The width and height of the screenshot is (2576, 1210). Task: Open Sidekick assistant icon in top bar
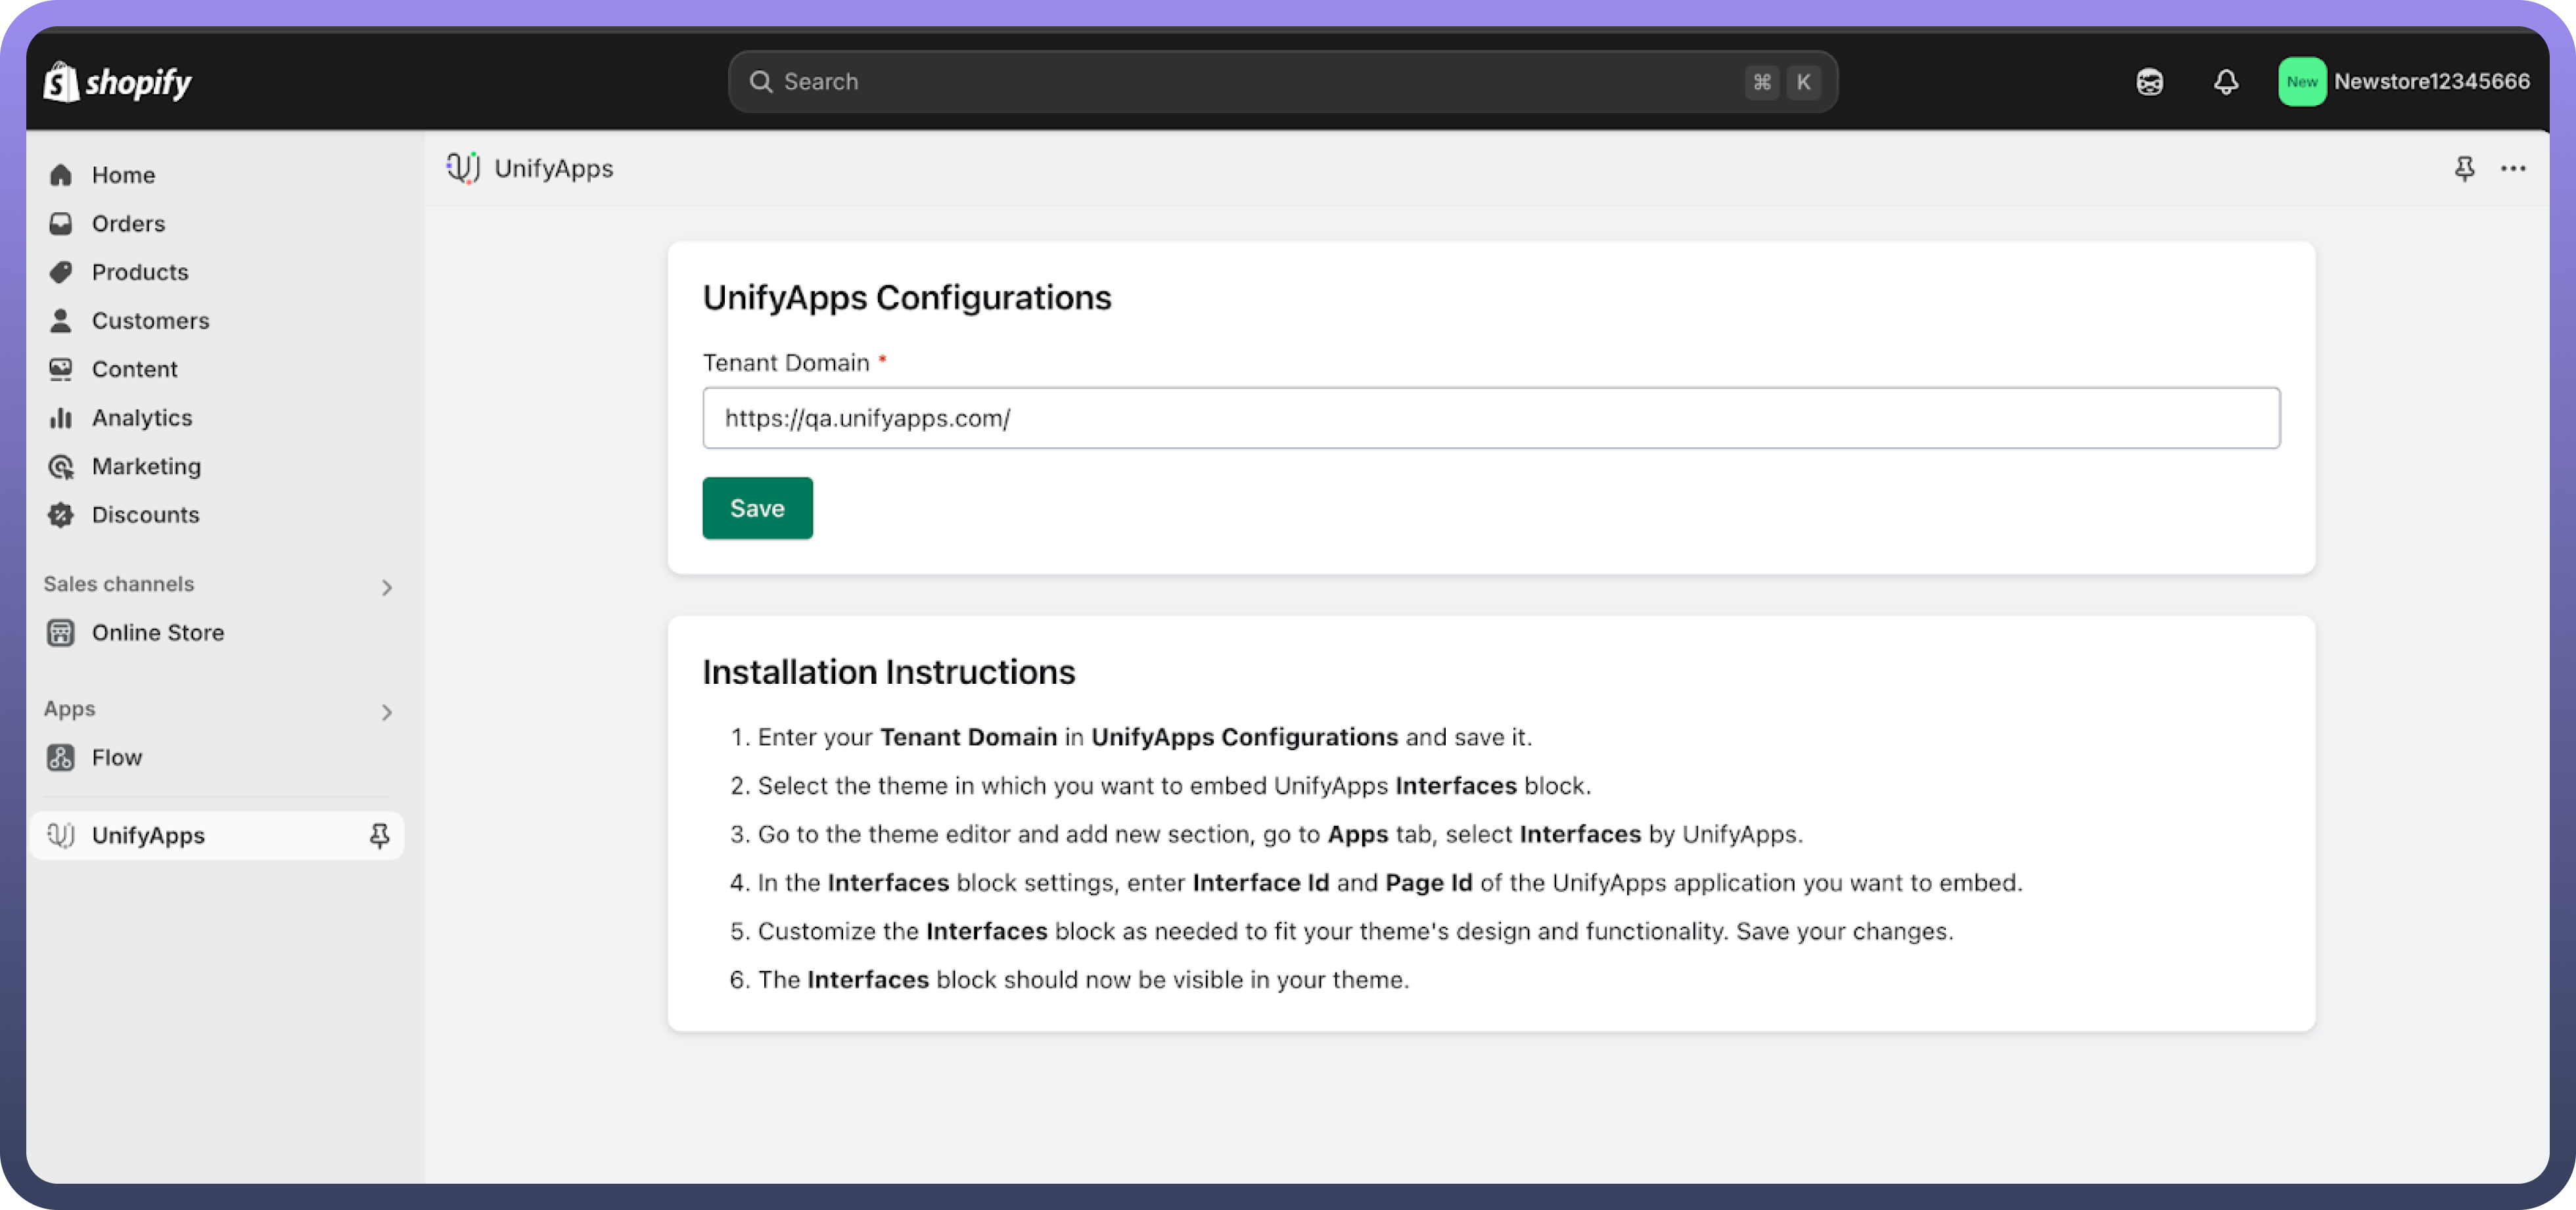pyautogui.click(x=2149, y=82)
